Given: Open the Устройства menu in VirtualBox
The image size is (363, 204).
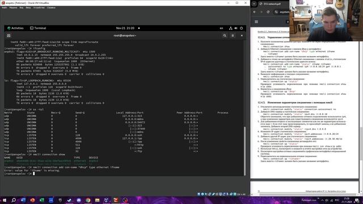Looking at the screenshot, I should click(x=39, y=7).
